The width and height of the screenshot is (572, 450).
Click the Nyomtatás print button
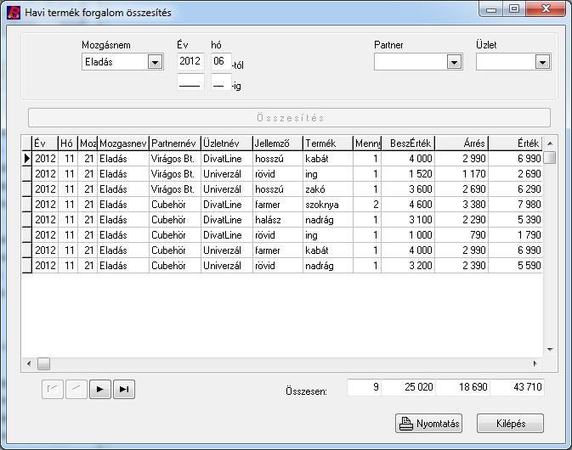click(x=428, y=424)
